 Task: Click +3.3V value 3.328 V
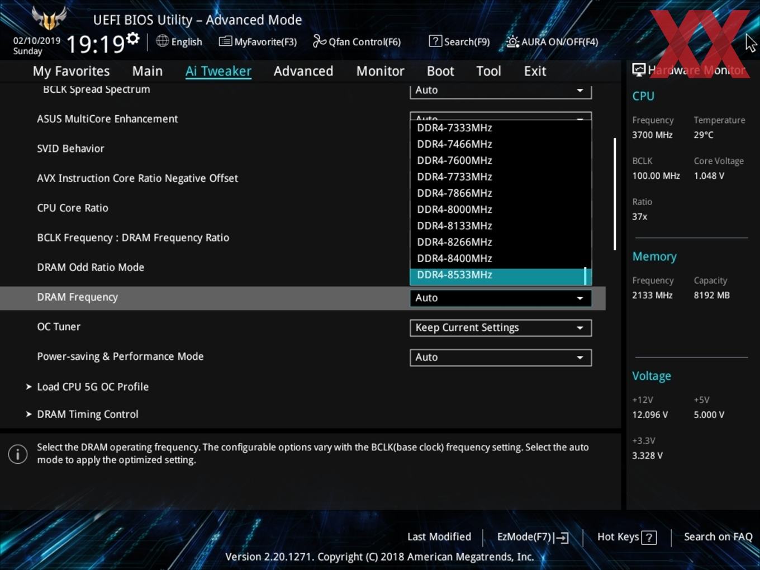647,455
